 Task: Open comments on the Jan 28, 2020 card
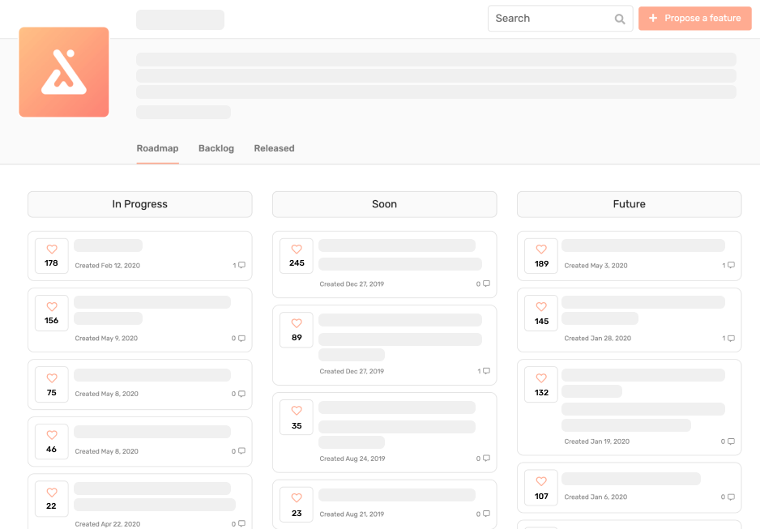coord(728,338)
